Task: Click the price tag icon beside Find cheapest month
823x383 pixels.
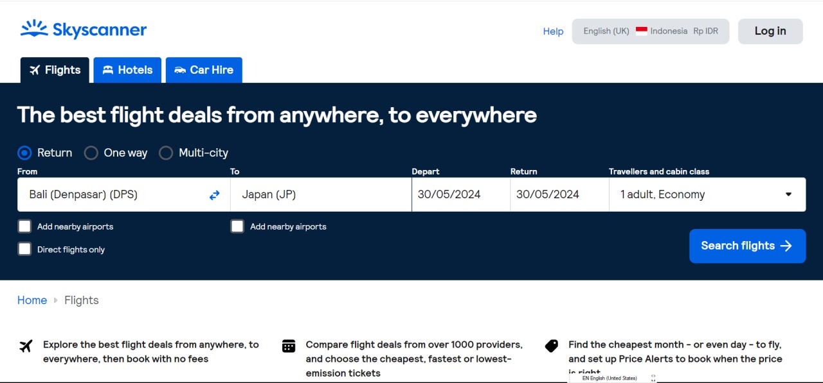Action: 552,346
